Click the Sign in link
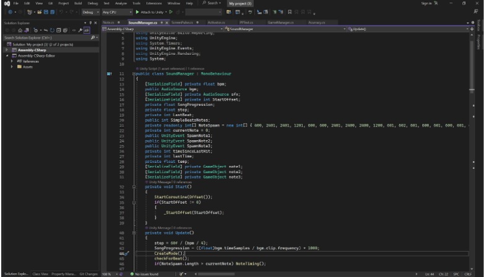The height and width of the screenshot is (277, 484). click(x=426, y=3)
